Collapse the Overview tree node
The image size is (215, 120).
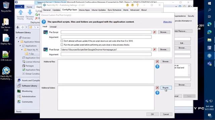[17, 38]
